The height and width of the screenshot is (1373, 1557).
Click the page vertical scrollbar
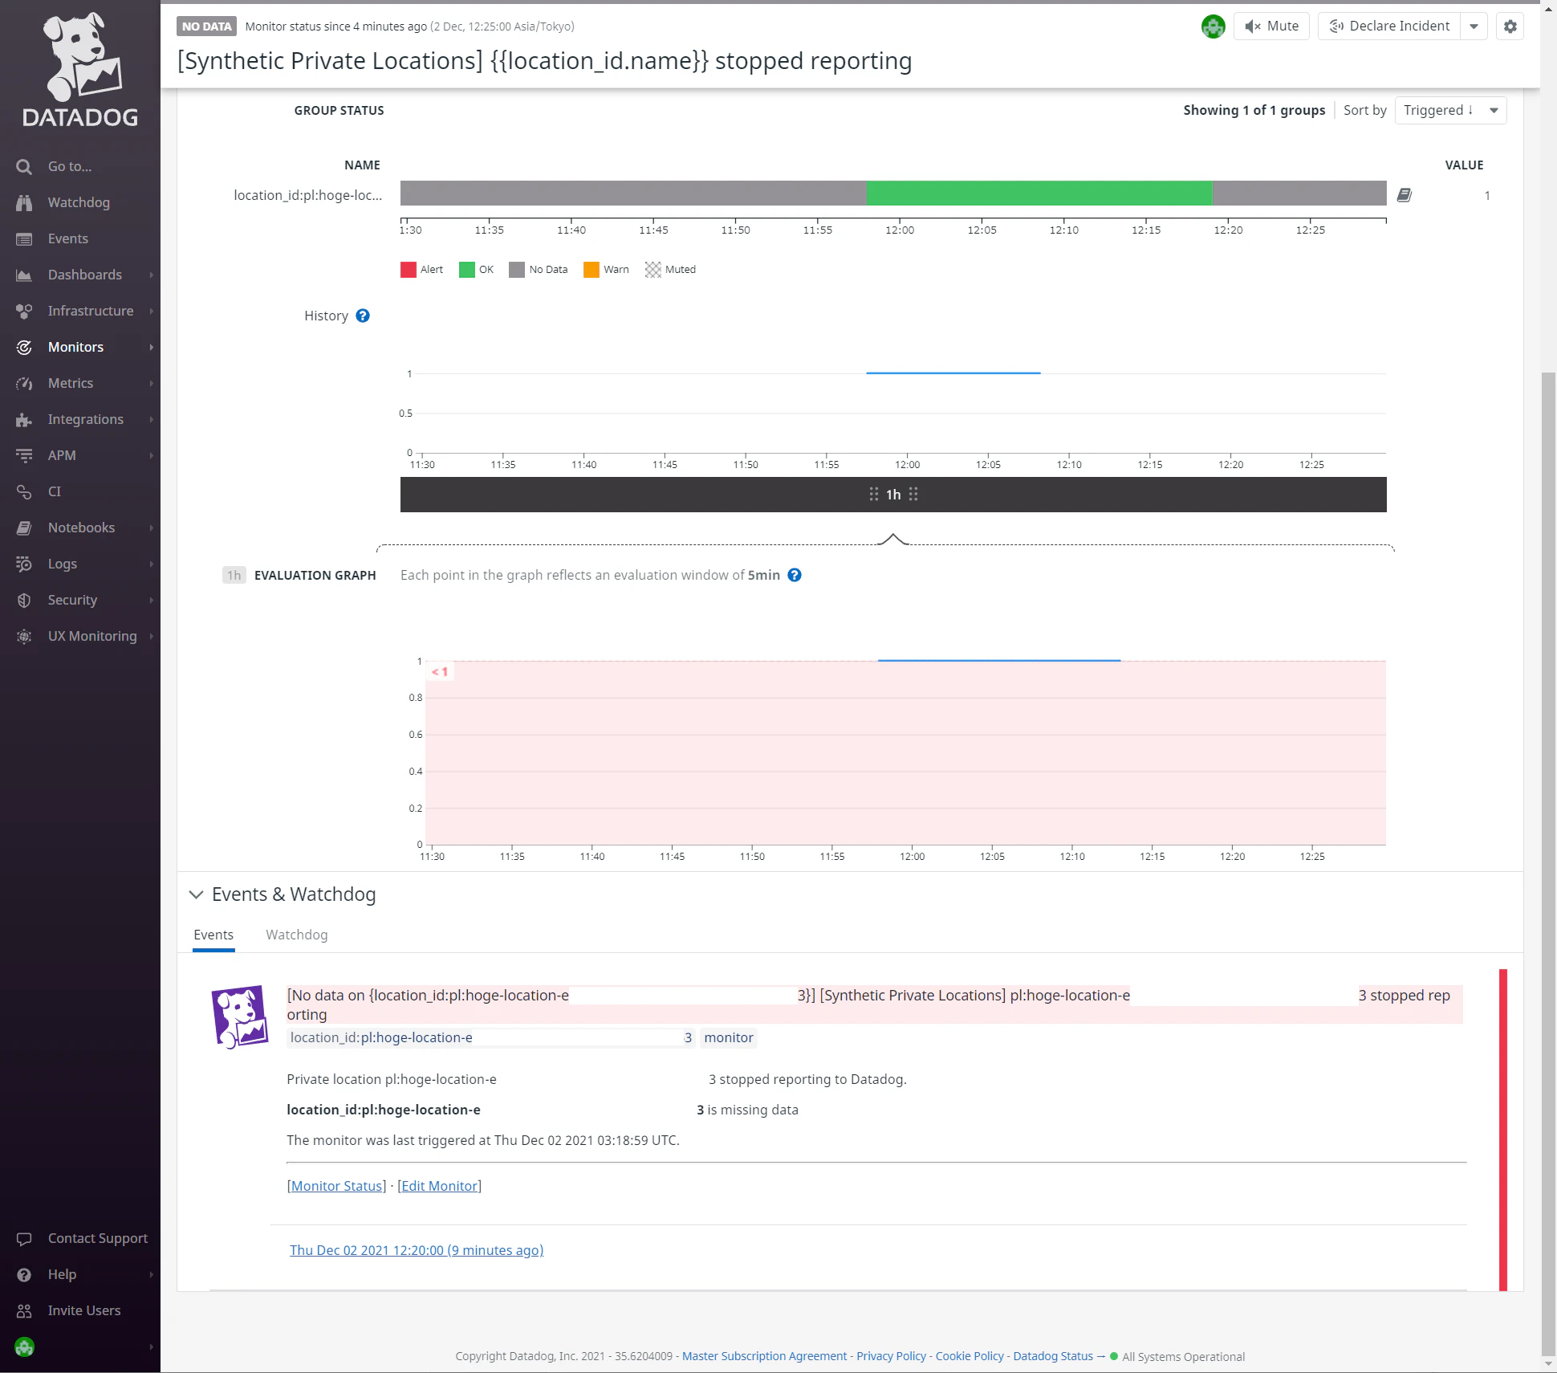point(1548,863)
